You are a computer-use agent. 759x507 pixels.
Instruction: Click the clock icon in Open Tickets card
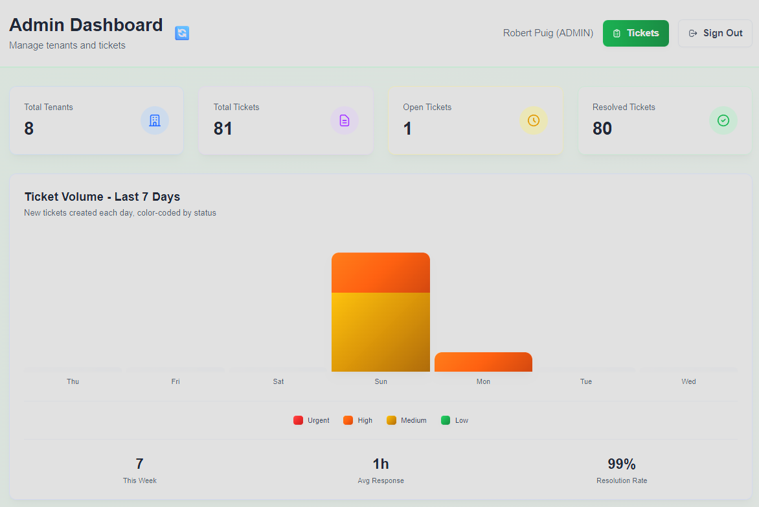(534, 120)
